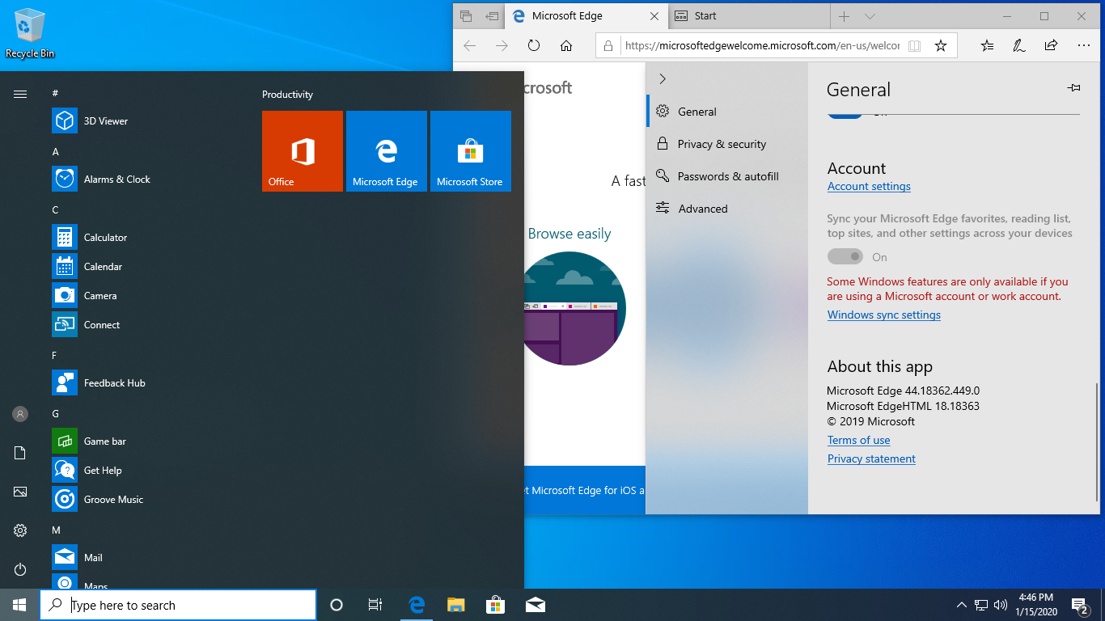Open the Action Center notifications
Viewport: 1105px width, 621px height.
[1080, 605]
